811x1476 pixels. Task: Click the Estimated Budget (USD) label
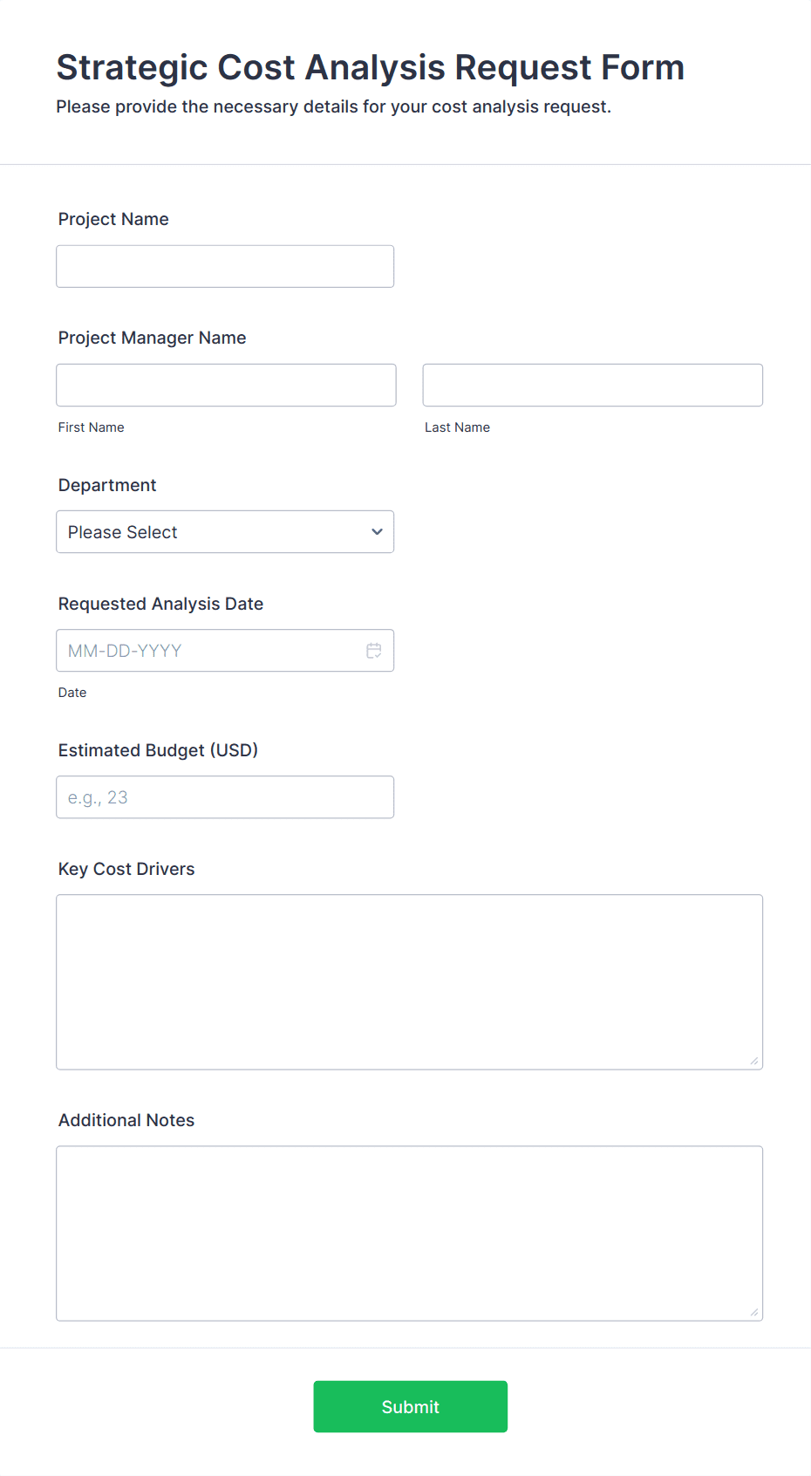point(158,751)
